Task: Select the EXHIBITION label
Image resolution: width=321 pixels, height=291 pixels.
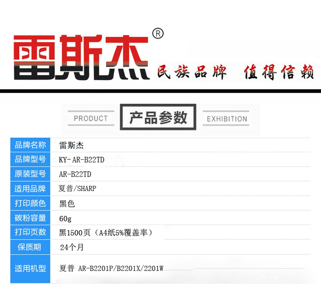Action: pos(227,119)
